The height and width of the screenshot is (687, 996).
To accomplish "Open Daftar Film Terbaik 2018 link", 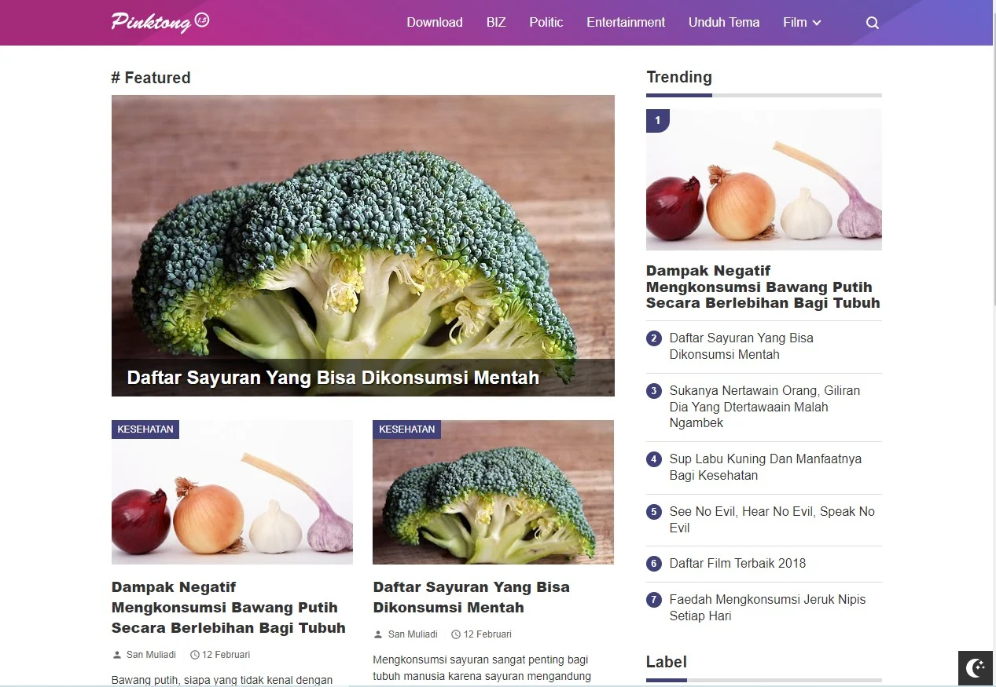I will click(737, 564).
